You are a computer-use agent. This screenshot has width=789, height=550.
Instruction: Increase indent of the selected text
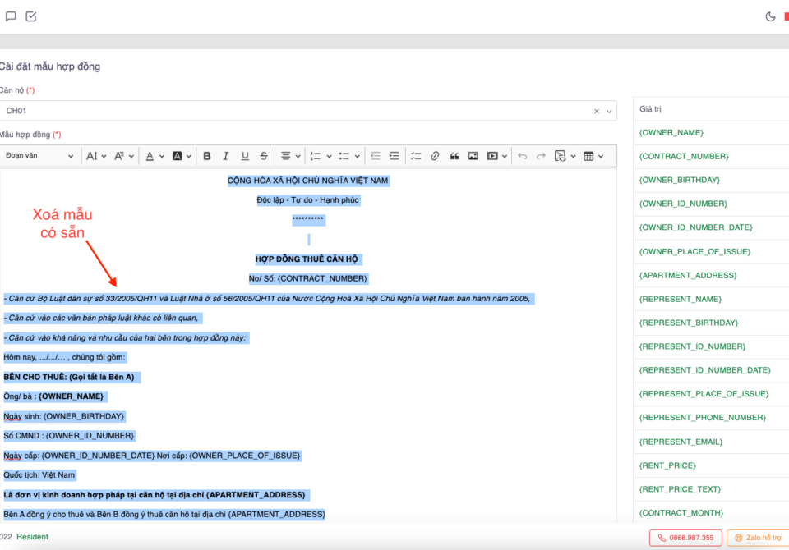[x=394, y=156]
